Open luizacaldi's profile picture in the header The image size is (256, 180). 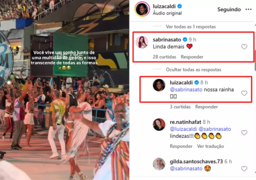[x=142, y=9]
